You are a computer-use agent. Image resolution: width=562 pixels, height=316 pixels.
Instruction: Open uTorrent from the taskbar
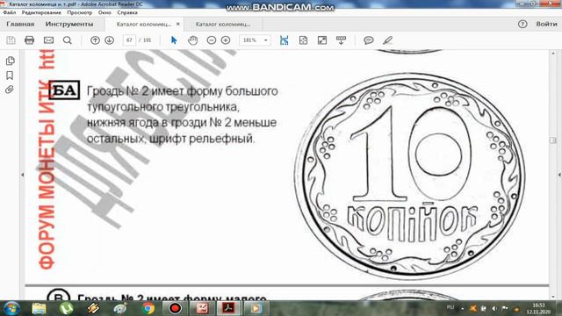pos(66,308)
